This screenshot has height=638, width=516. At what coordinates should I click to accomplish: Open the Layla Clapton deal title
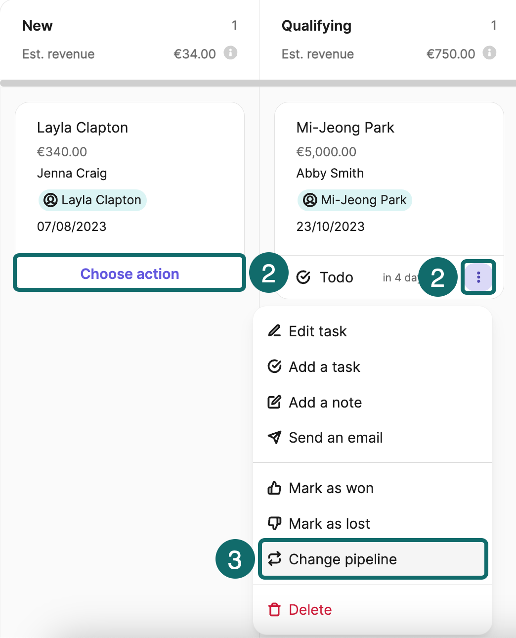click(x=83, y=128)
